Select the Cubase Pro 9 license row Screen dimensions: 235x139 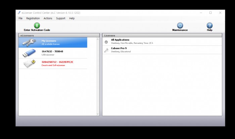click(162, 50)
